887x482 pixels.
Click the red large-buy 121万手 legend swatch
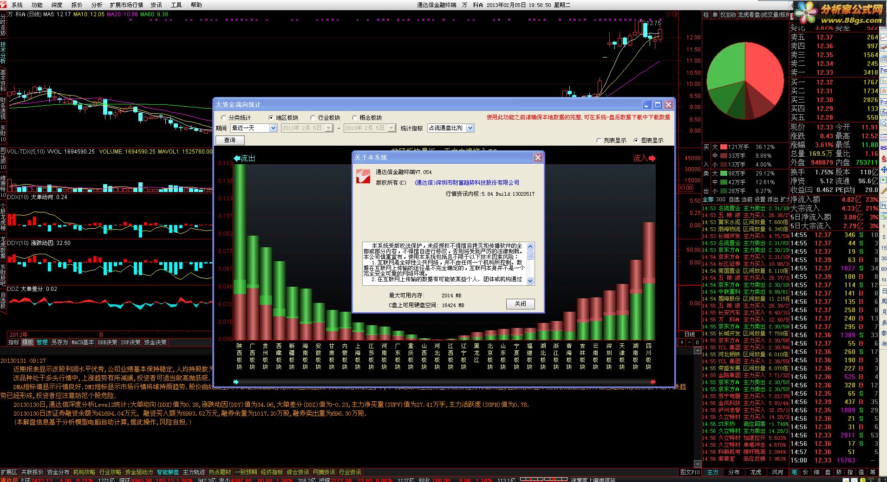pos(724,147)
